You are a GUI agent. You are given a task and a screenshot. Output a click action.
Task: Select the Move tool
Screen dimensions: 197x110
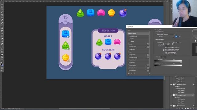click(x=2, y=4)
